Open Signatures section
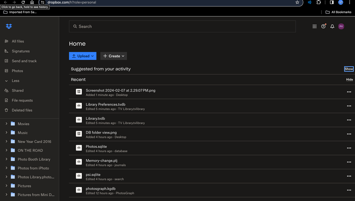Viewport: 355px width, 201px height. click(20, 51)
